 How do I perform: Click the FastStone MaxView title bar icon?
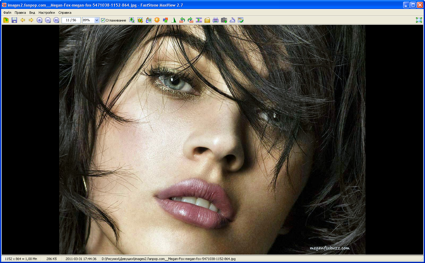[4, 5]
